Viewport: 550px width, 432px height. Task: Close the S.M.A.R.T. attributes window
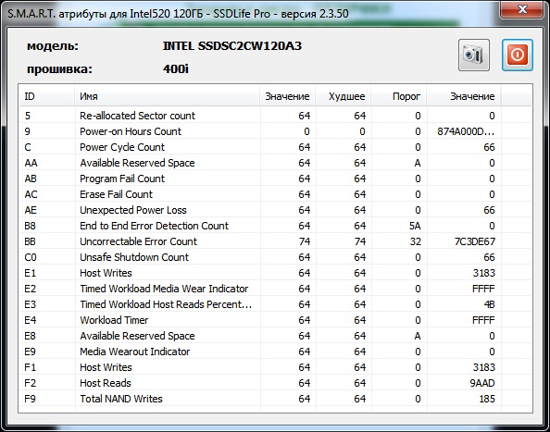click(522, 8)
